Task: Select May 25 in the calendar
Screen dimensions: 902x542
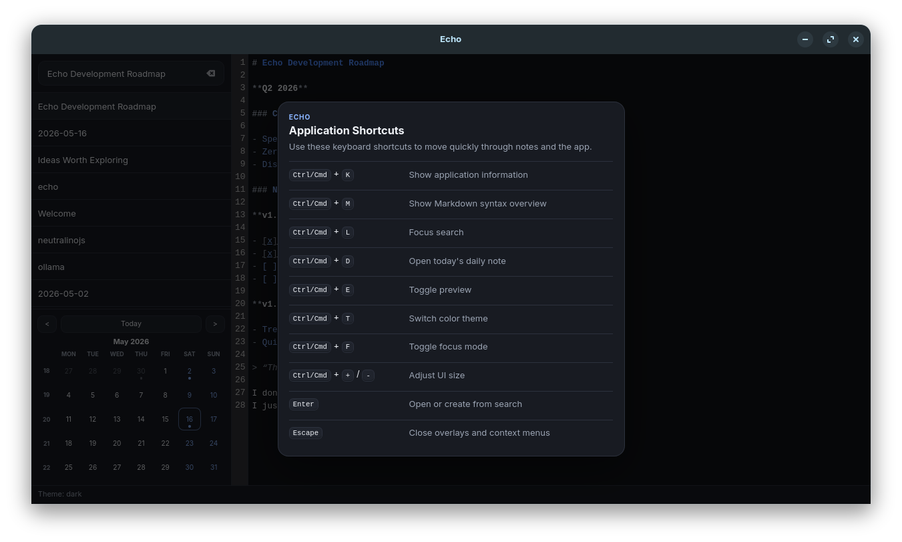Action: pyautogui.click(x=68, y=467)
